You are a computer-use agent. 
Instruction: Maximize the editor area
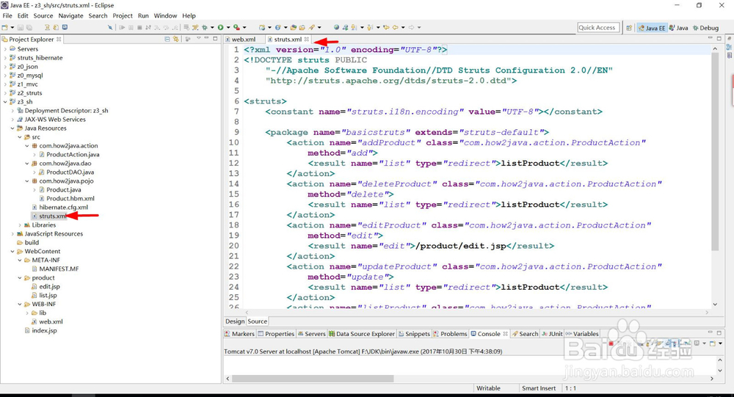pyautogui.click(x=719, y=38)
